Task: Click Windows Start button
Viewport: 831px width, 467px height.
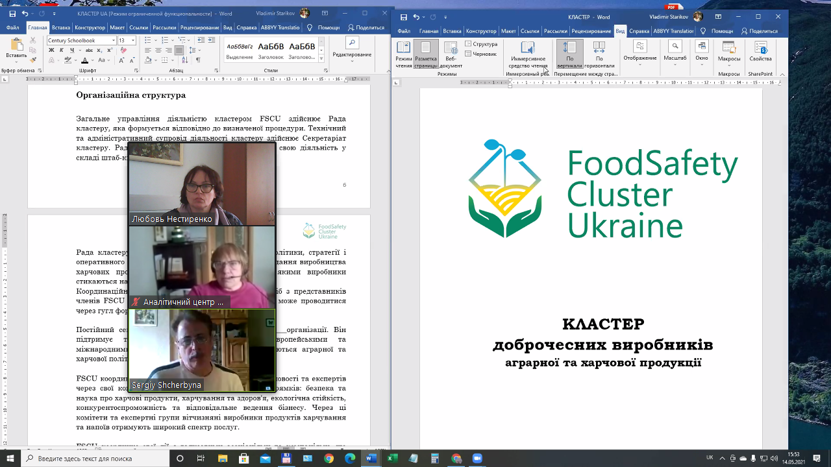Action: click(10, 459)
